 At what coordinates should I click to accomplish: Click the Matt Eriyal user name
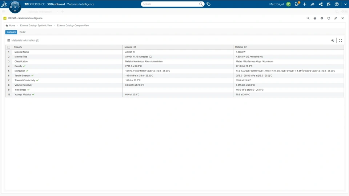click(276, 4)
